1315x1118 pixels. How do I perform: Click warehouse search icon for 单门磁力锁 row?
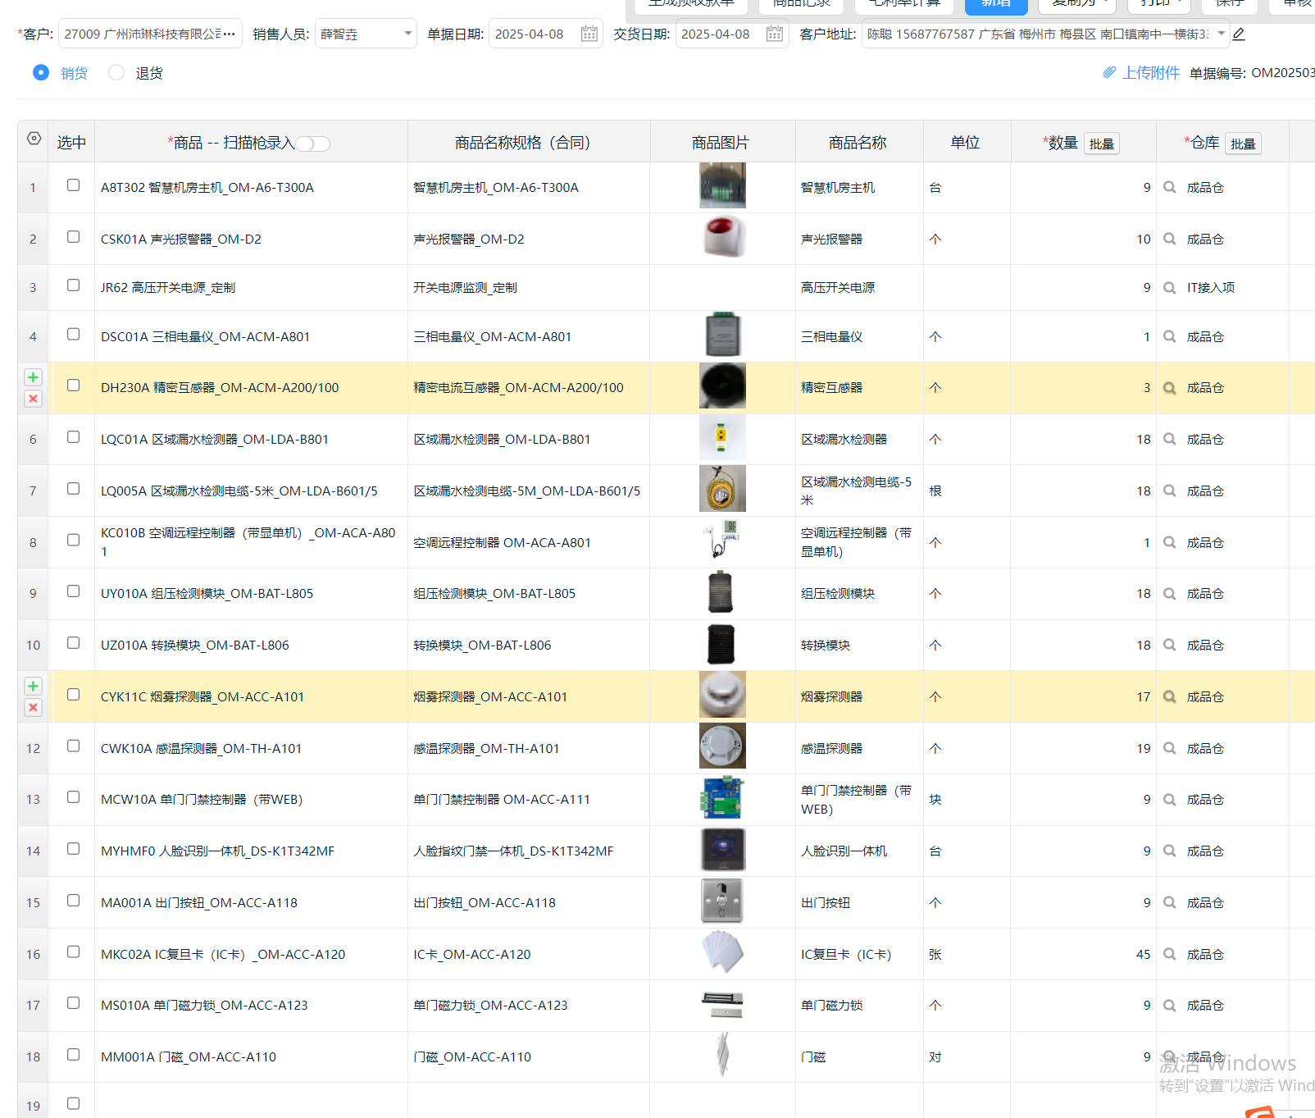pos(1170,1005)
